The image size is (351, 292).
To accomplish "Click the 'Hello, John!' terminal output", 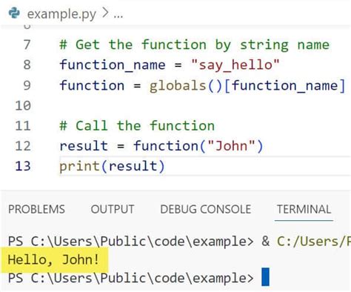I will (53, 260).
